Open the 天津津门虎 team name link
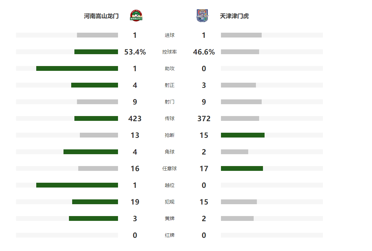This screenshot has height=251, width=372. point(234,16)
